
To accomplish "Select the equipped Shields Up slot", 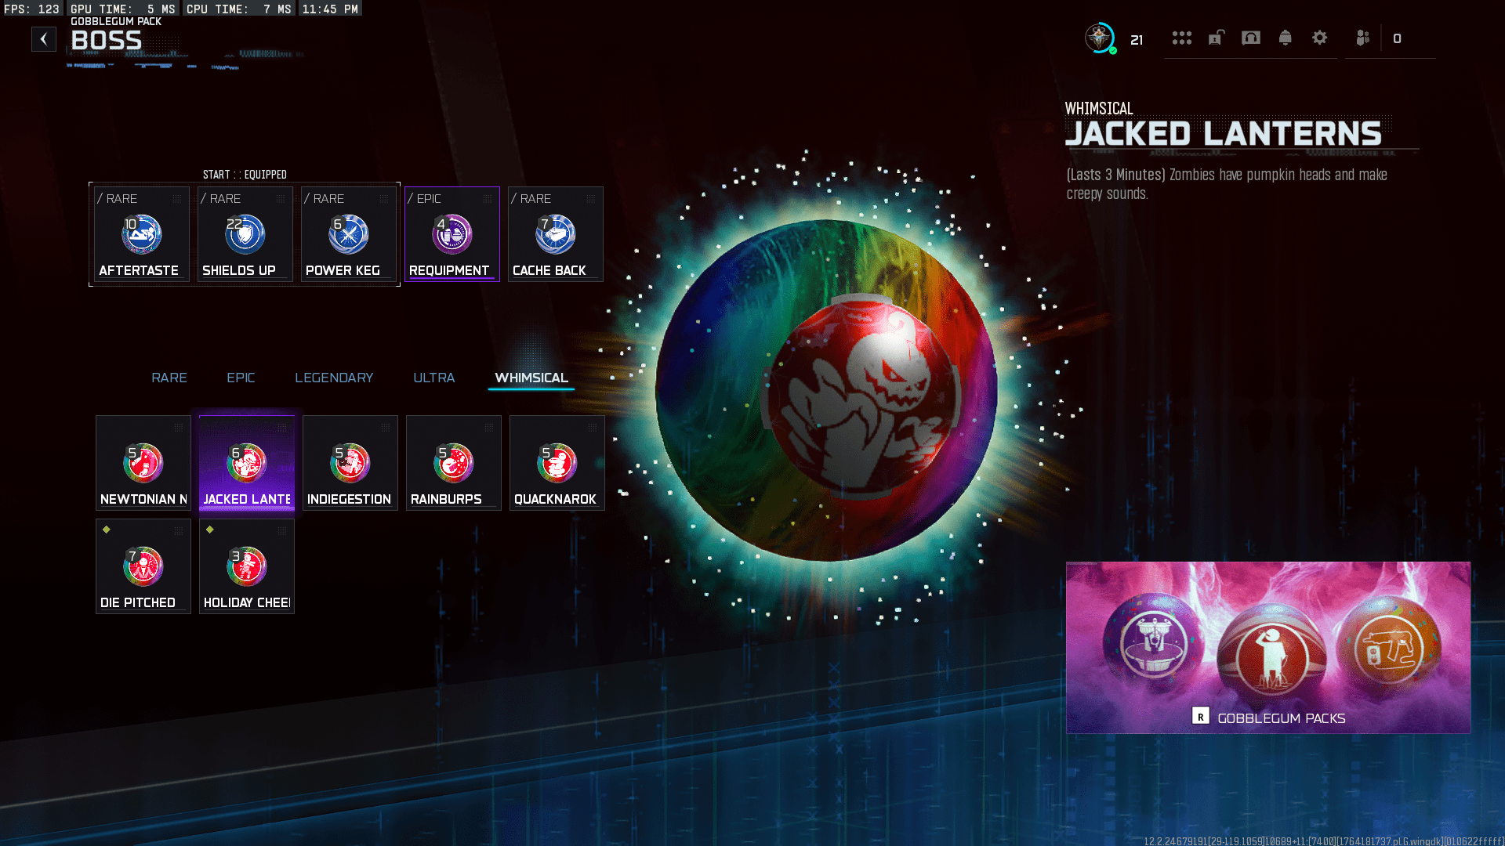I will 245,234.
